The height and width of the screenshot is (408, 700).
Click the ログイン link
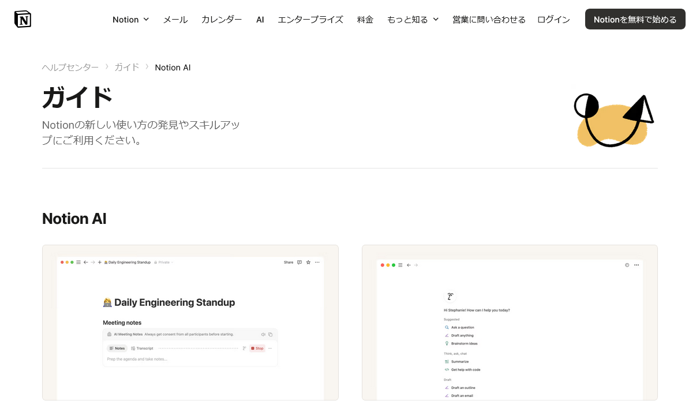(x=553, y=19)
